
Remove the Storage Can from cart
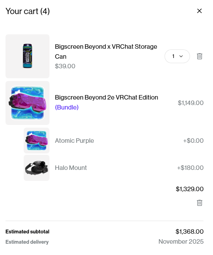(x=199, y=56)
